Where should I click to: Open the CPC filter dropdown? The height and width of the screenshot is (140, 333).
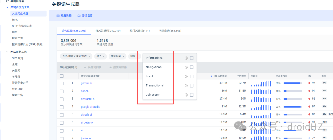101,56
